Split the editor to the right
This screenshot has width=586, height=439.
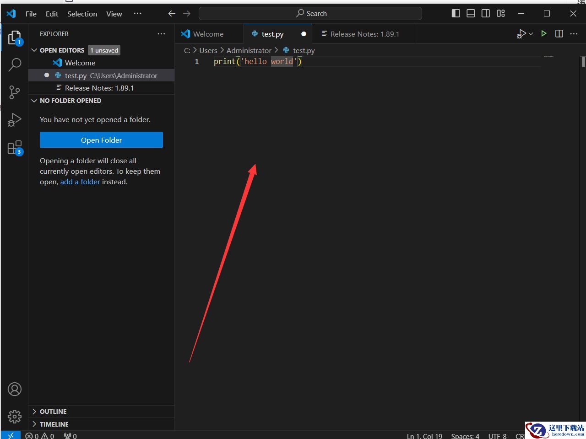(x=559, y=33)
